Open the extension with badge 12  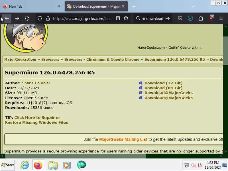[211, 18]
